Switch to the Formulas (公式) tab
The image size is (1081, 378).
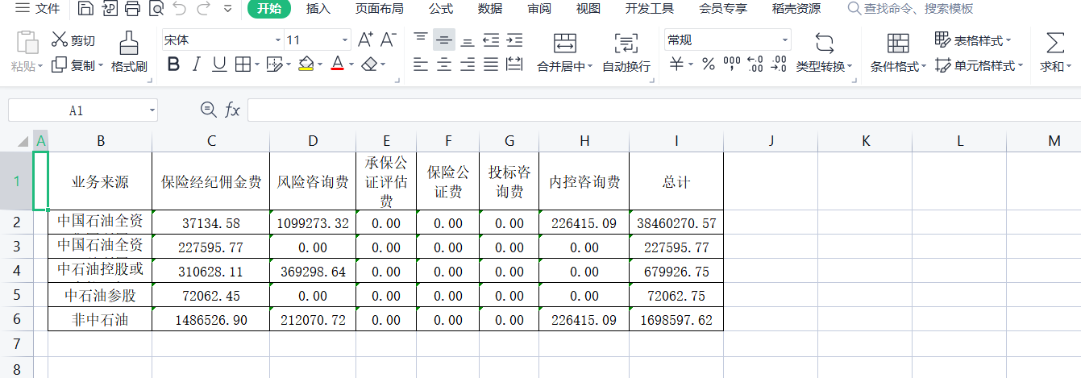[440, 9]
